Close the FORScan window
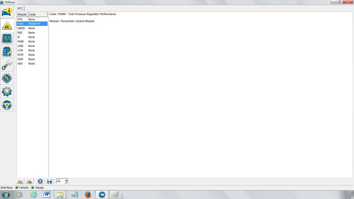Image resolution: width=354 pixels, height=199 pixels. (348, 2)
